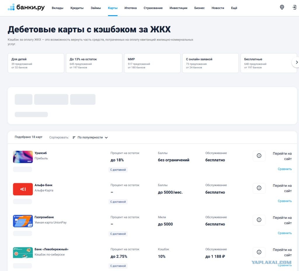Compare the Газпромбанк Умная карта
Screen dimensions: 299x271
(285, 233)
